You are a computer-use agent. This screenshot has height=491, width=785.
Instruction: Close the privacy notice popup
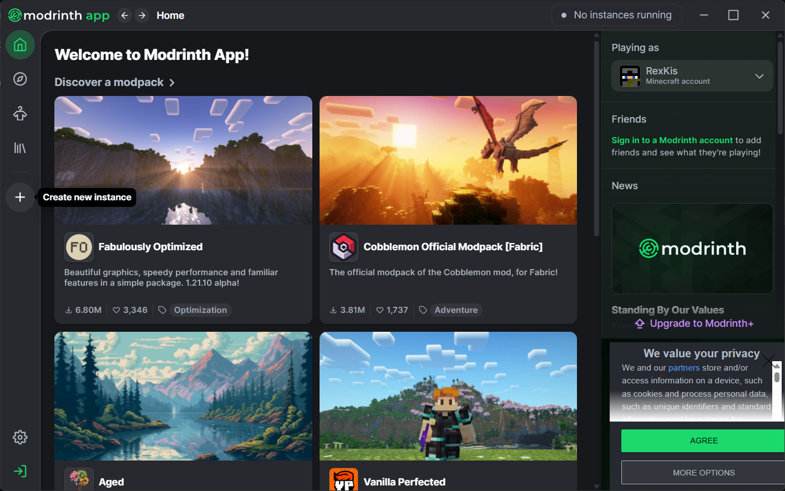pos(768,361)
